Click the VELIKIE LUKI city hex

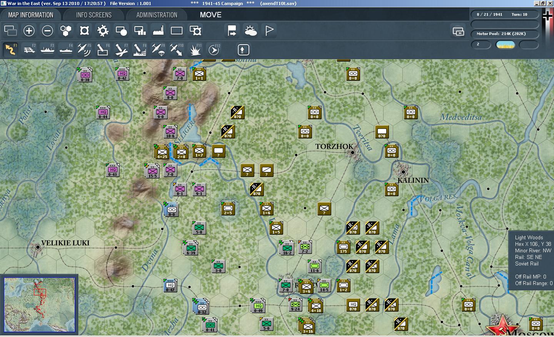click(38, 247)
